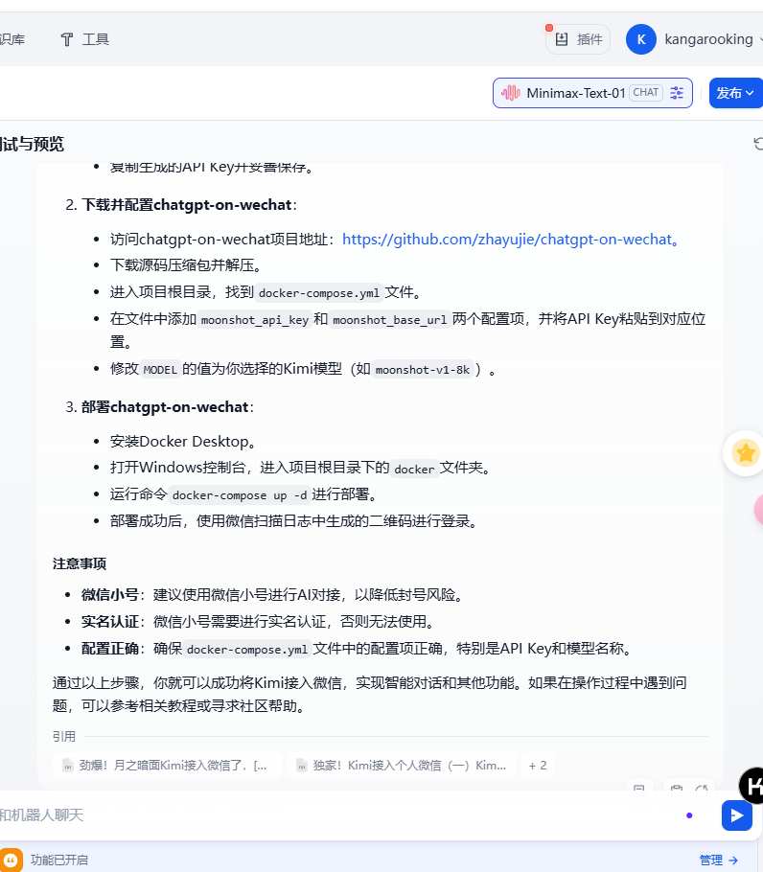
Task: Click the orange quote feature icon
Action: tap(12, 860)
